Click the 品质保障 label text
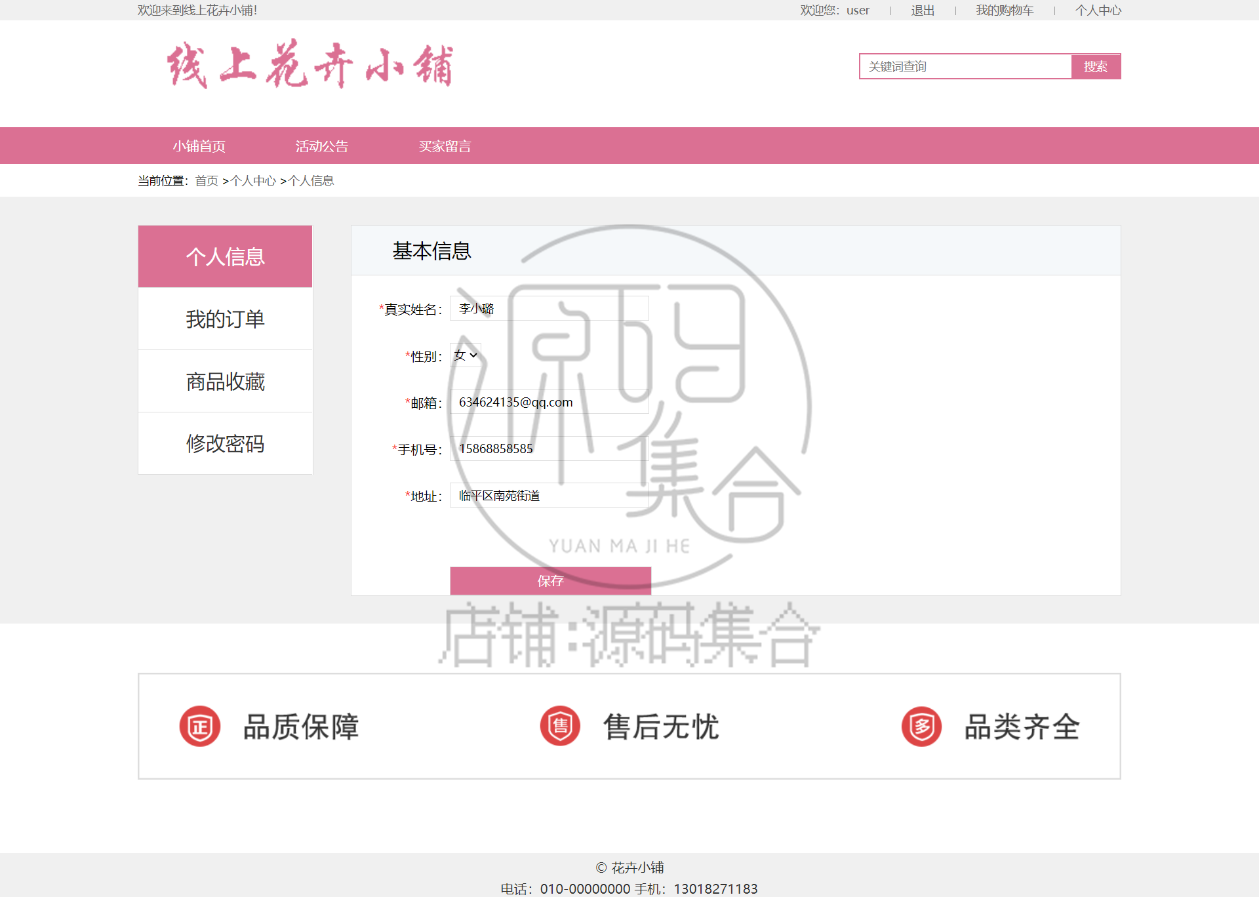1259x897 pixels. point(301,727)
